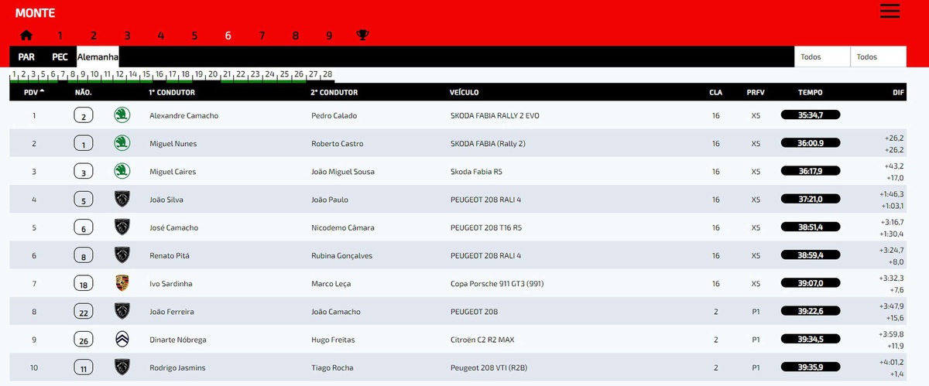Go to stage 6 in navigation

click(228, 36)
